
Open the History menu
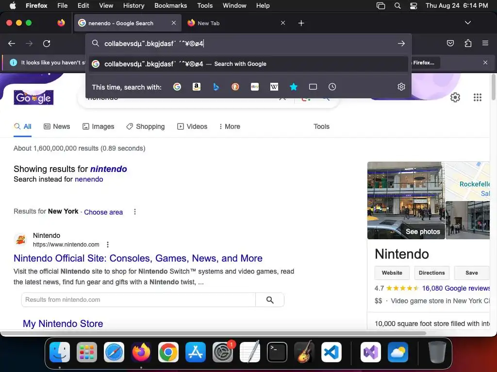133,6
